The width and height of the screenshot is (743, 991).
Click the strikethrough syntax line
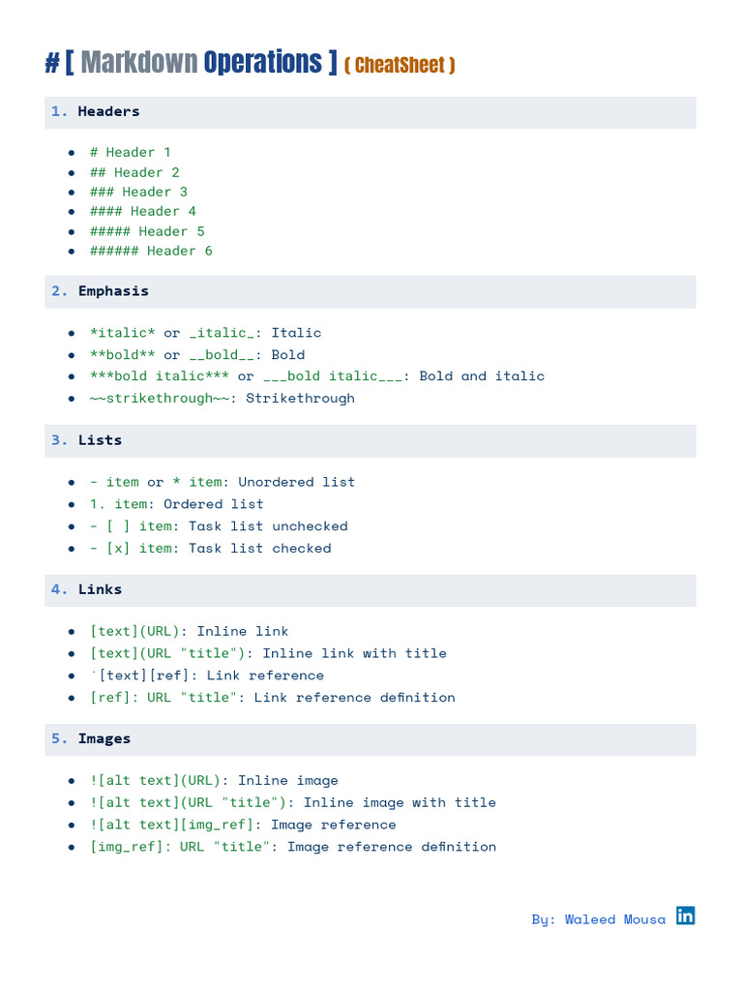click(x=223, y=398)
